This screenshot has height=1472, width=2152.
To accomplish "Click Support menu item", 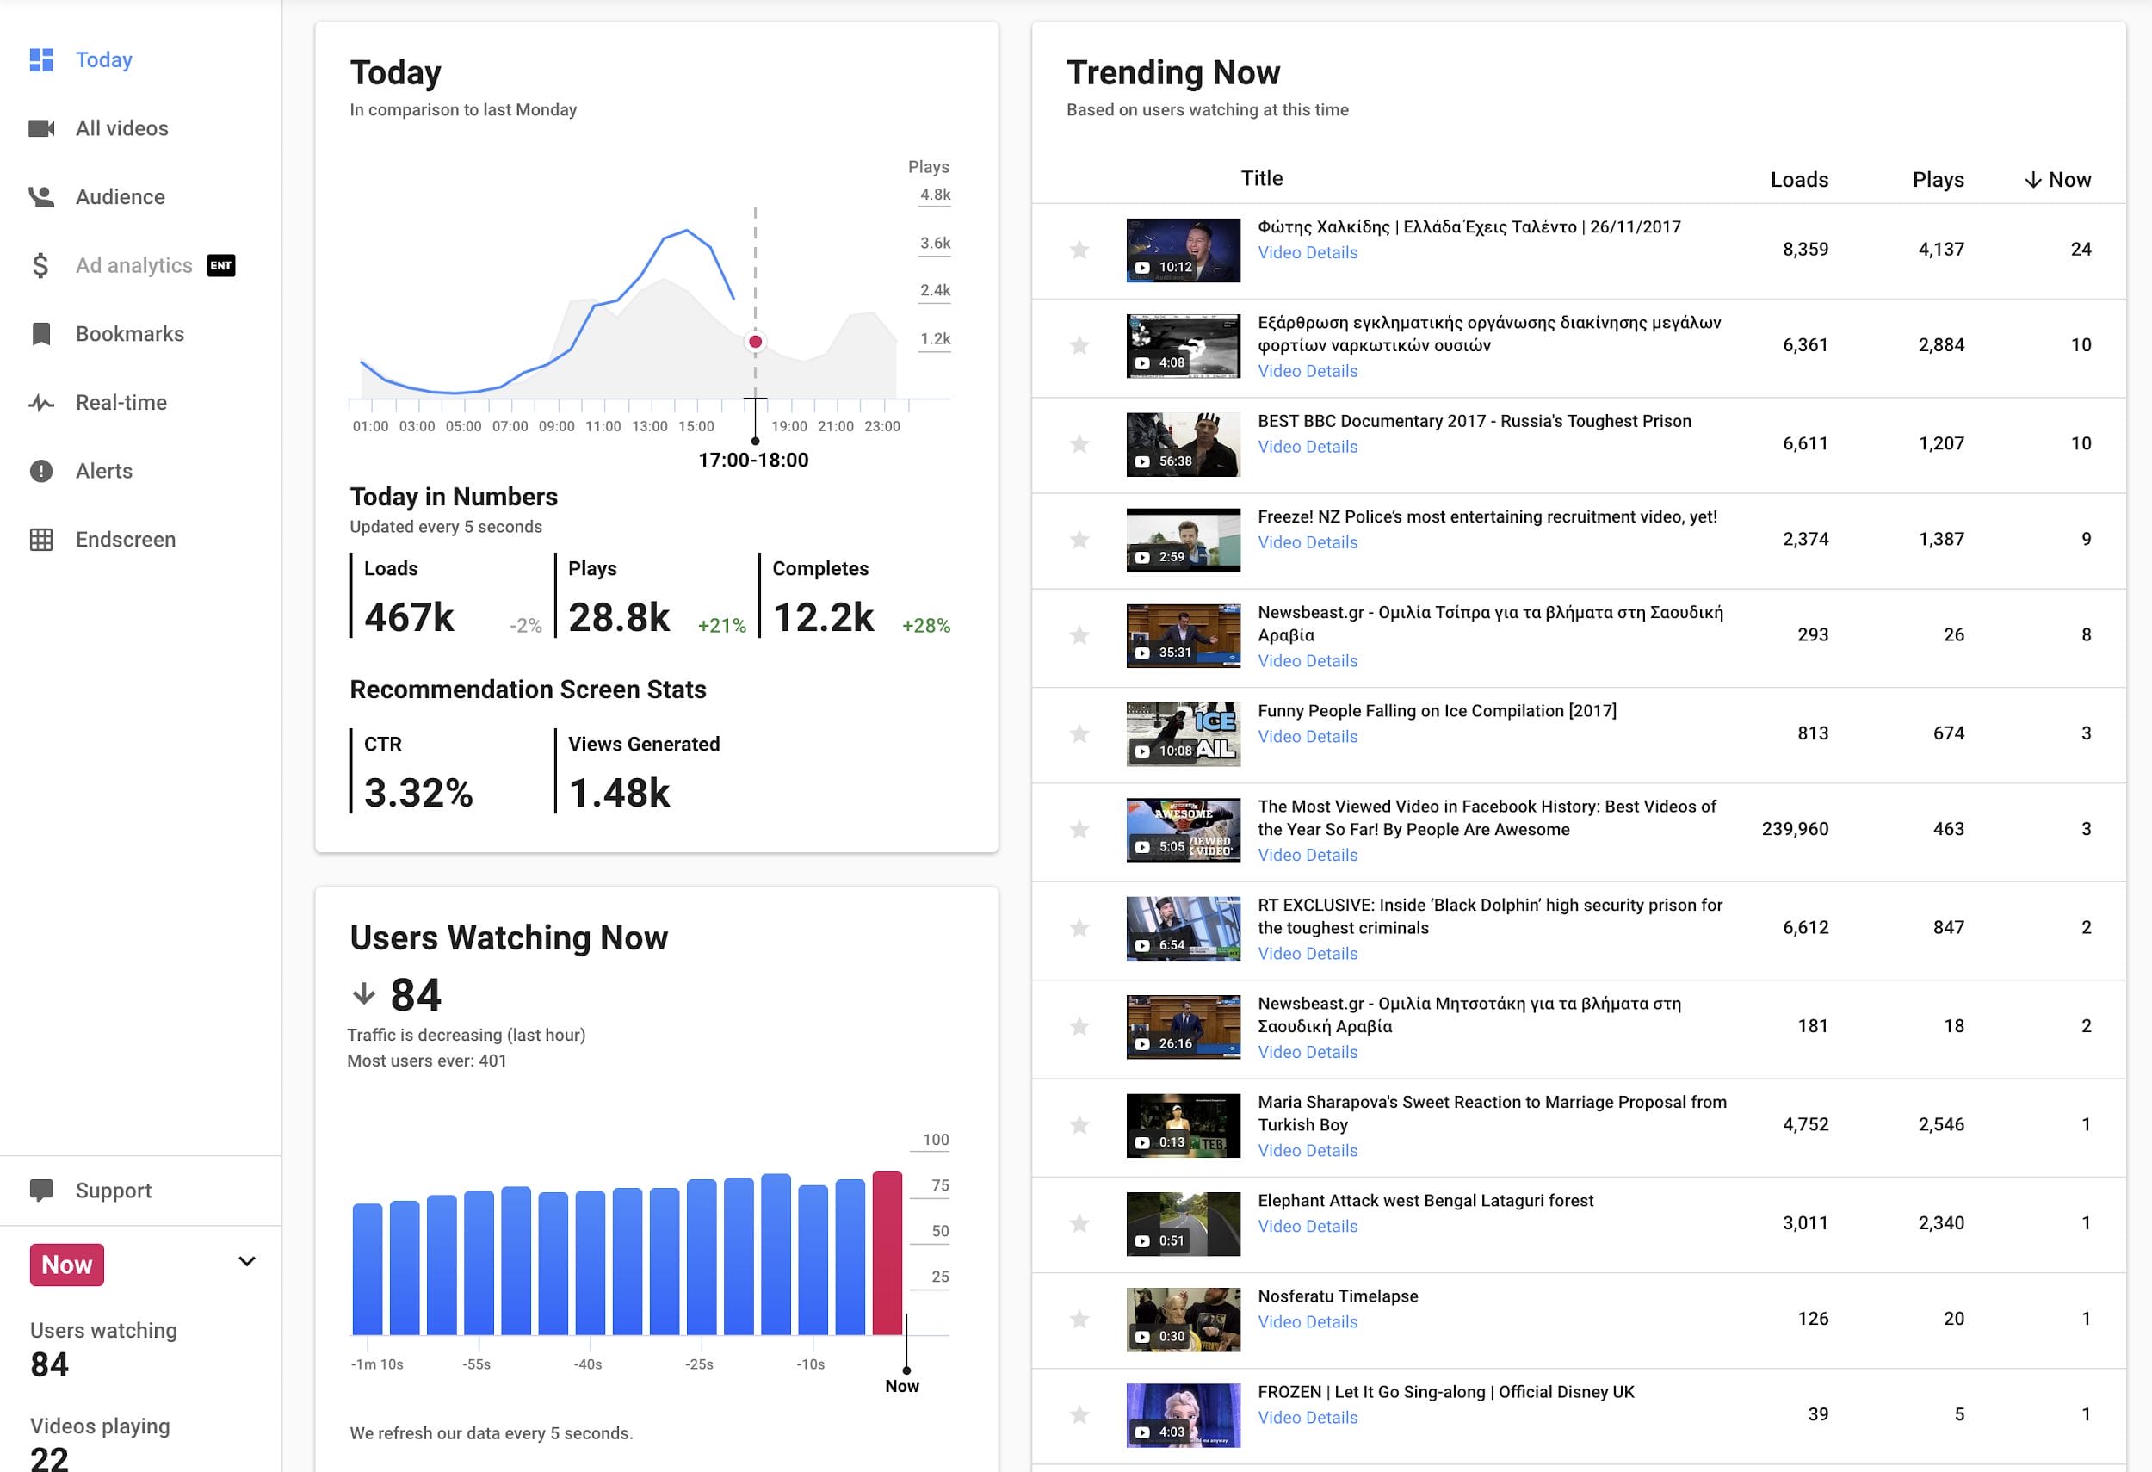I will (x=113, y=1189).
